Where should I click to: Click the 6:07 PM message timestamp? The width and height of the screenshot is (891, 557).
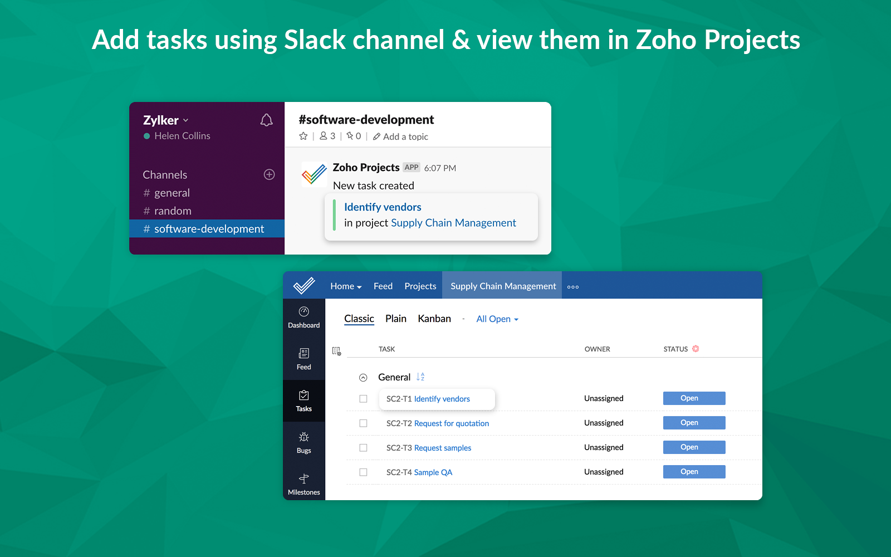coord(440,168)
